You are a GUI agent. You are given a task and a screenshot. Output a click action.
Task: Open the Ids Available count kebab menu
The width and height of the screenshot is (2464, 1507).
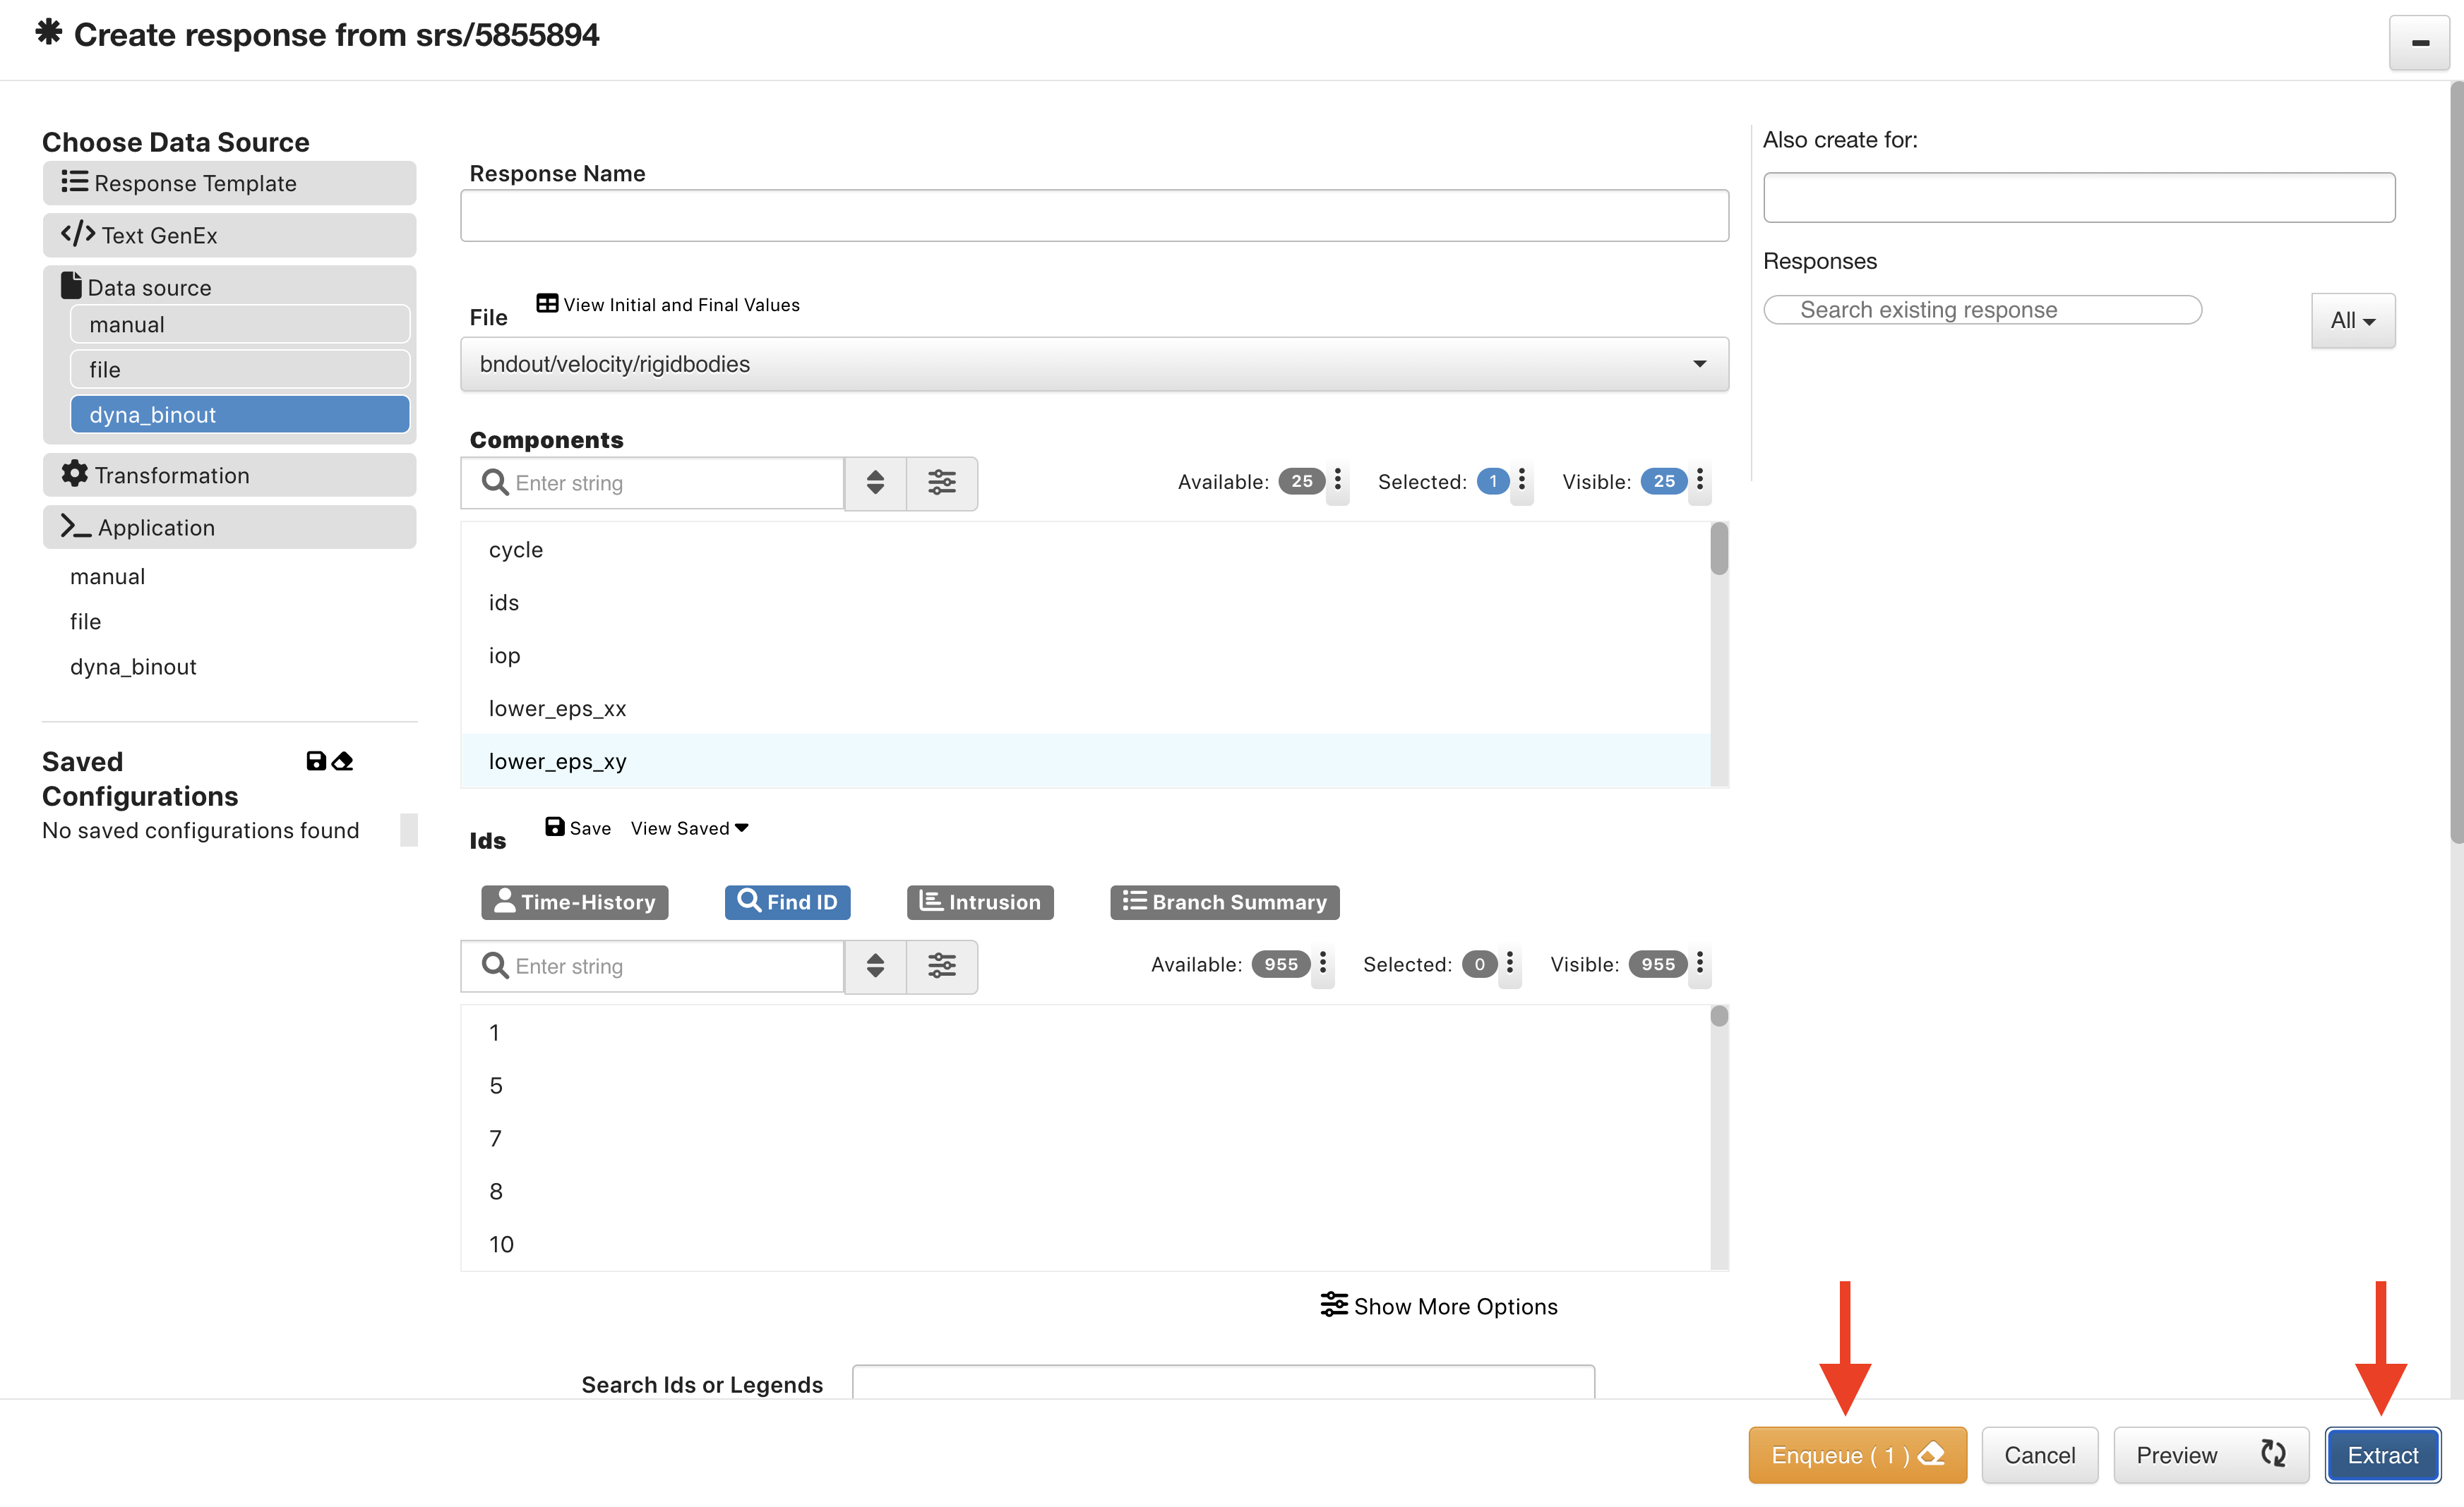(x=1322, y=963)
